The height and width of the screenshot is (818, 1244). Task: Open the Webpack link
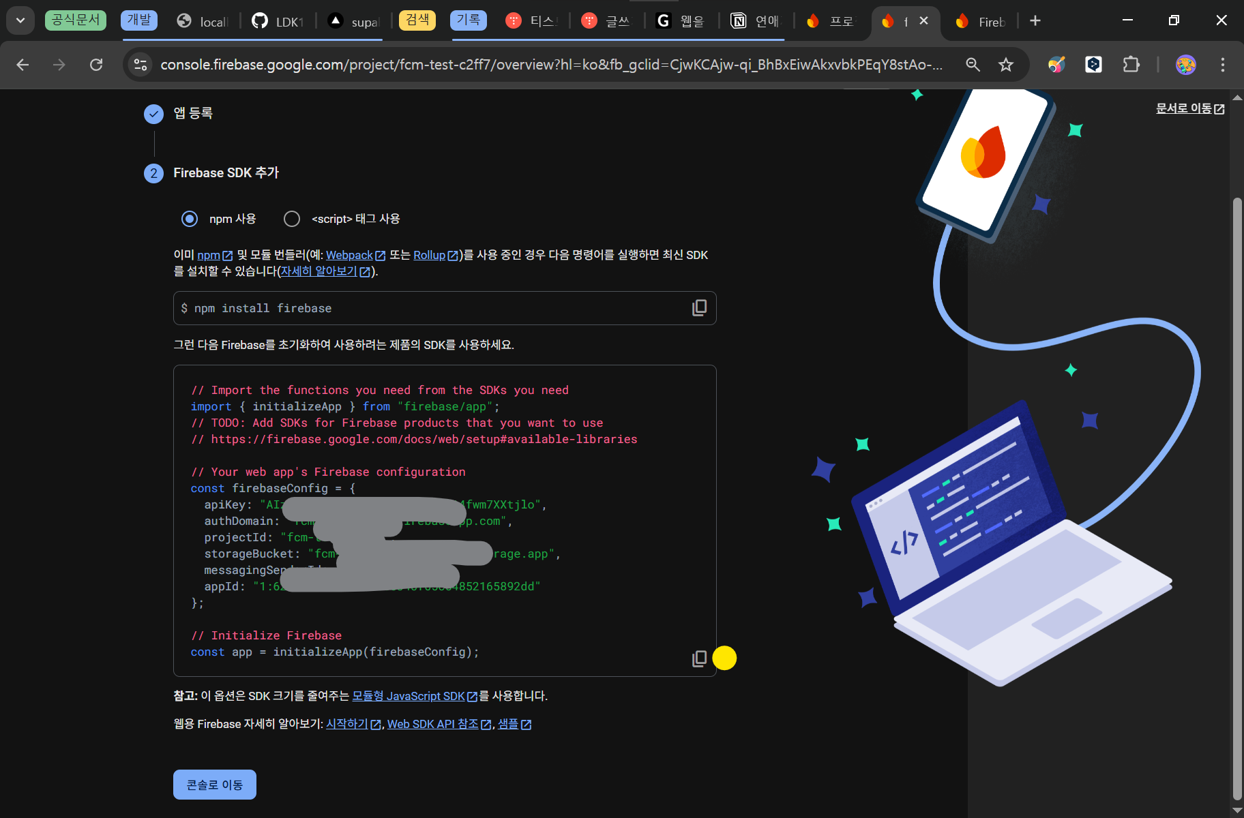click(x=355, y=255)
